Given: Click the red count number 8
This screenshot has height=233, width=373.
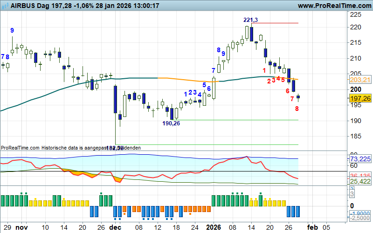Looking at the screenshot, I should pyautogui.click(x=297, y=109).
